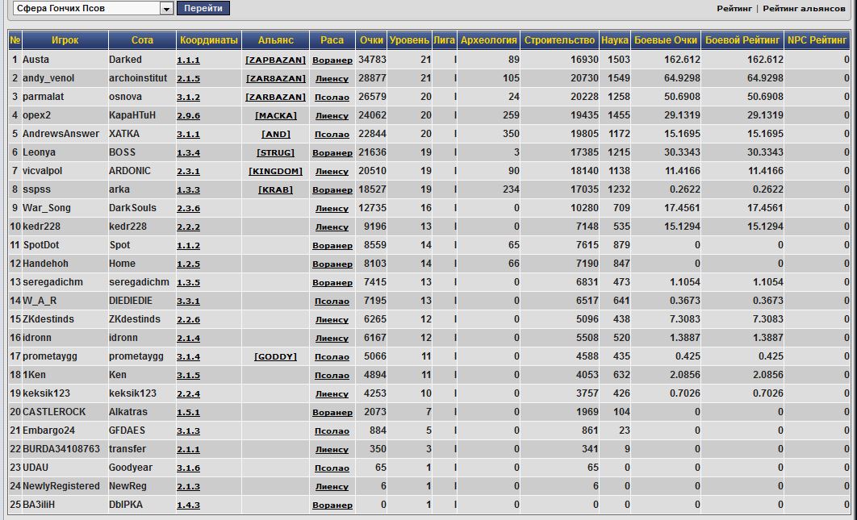Click Воранер race link in Austa row
The image size is (857, 520).
click(x=332, y=60)
